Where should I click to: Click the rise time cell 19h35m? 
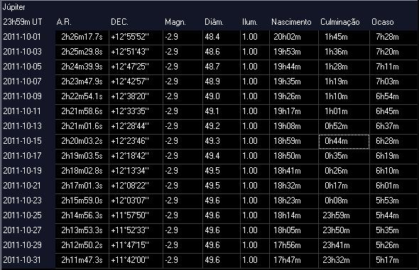(294, 81)
